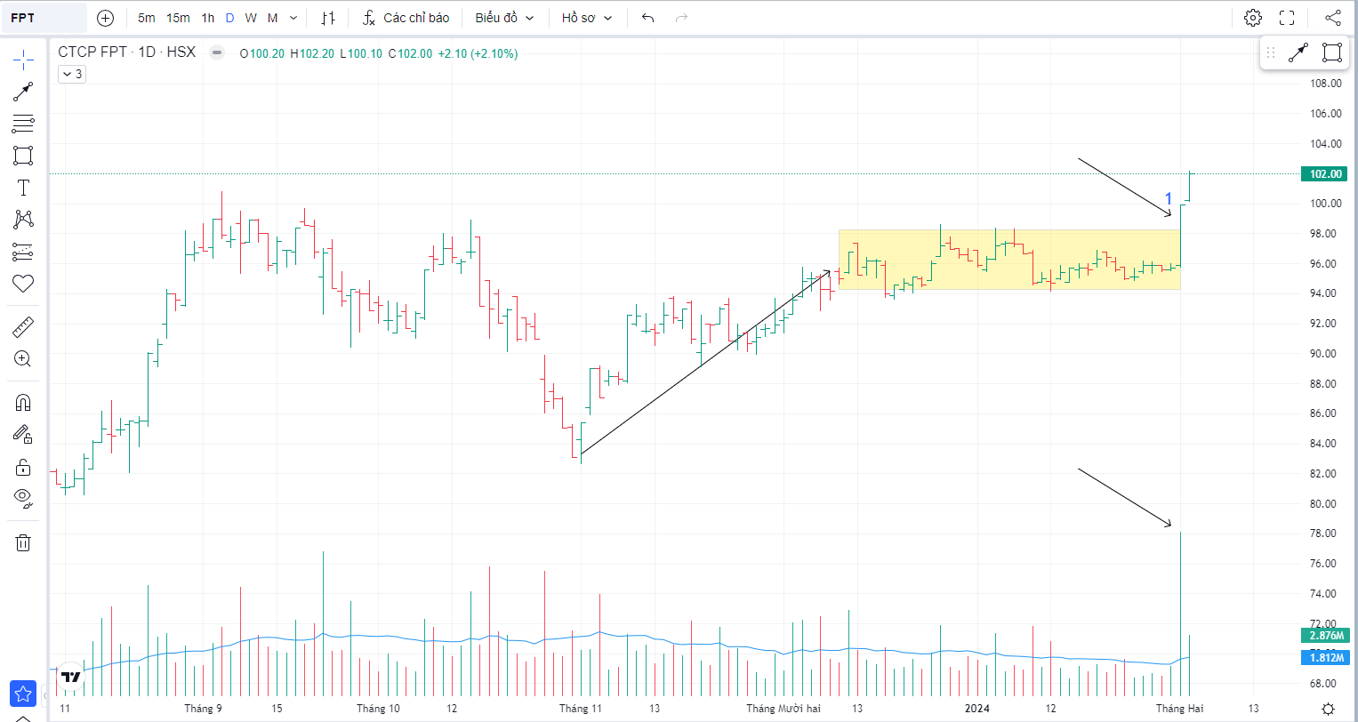Toggle magnet mode for drawings

coord(23,403)
